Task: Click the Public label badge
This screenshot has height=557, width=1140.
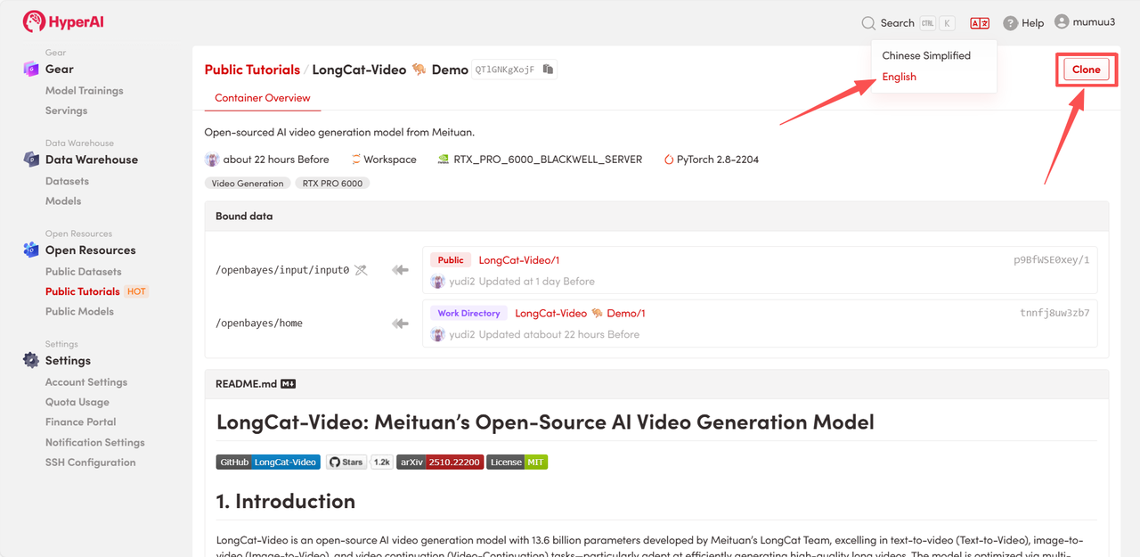Action: point(451,260)
